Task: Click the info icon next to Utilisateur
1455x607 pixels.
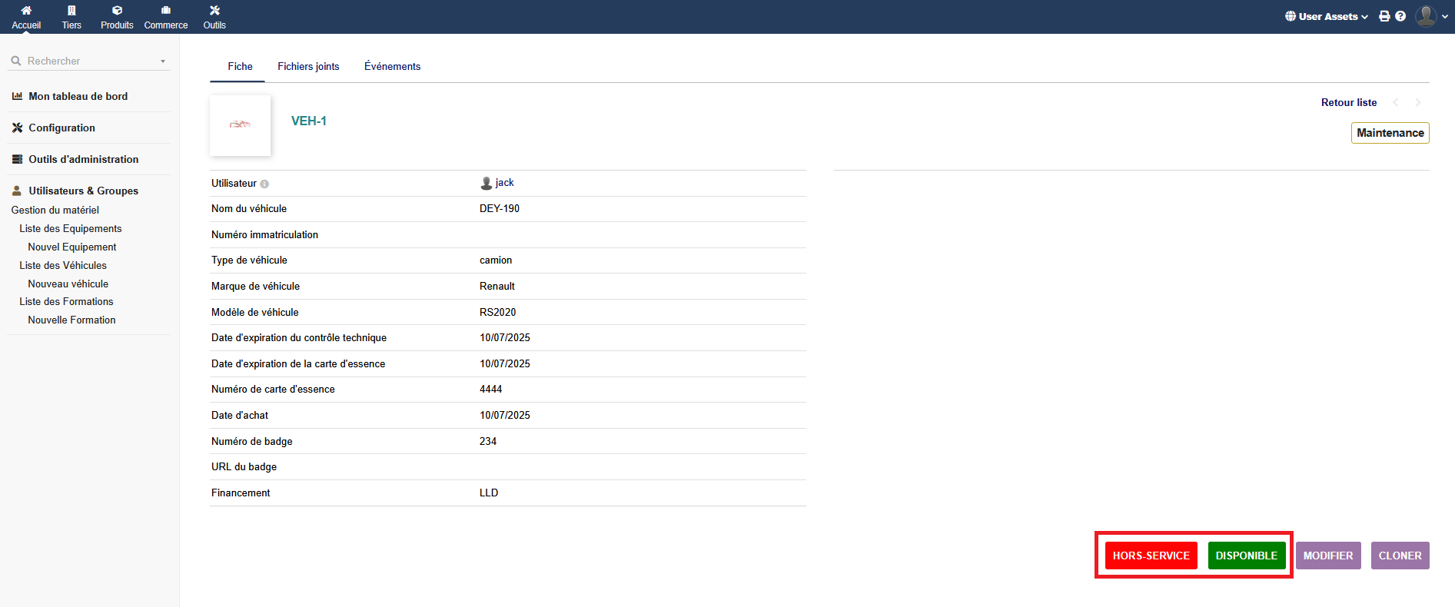Action: [264, 184]
